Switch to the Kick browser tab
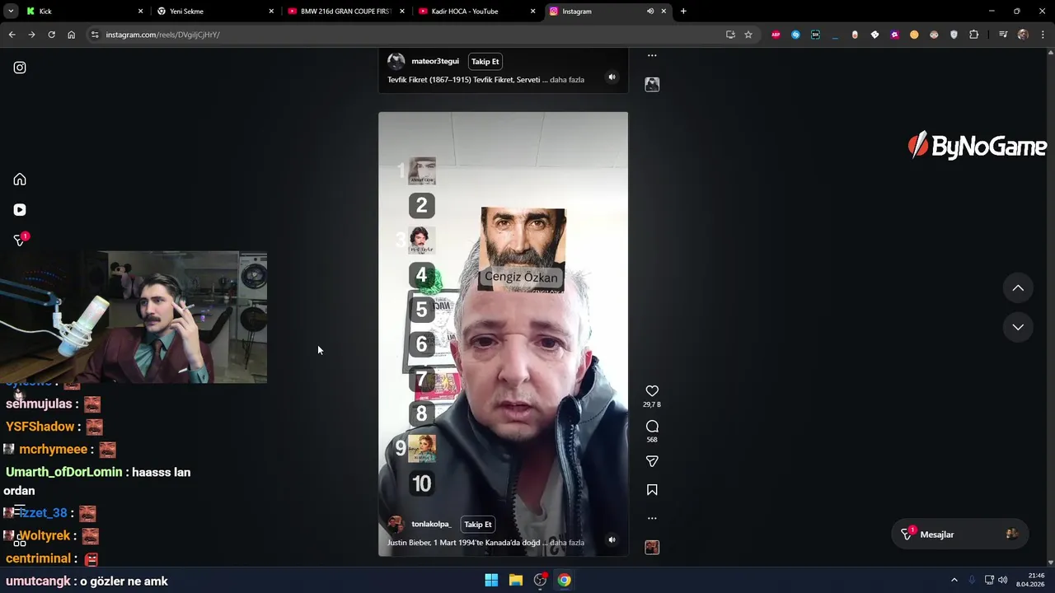The width and height of the screenshot is (1055, 593). 82,12
